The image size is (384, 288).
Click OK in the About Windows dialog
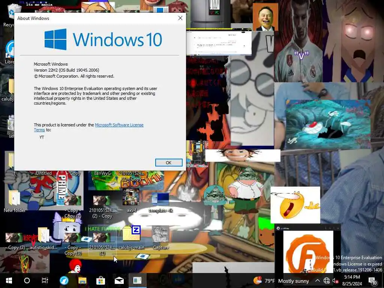coord(169,163)
